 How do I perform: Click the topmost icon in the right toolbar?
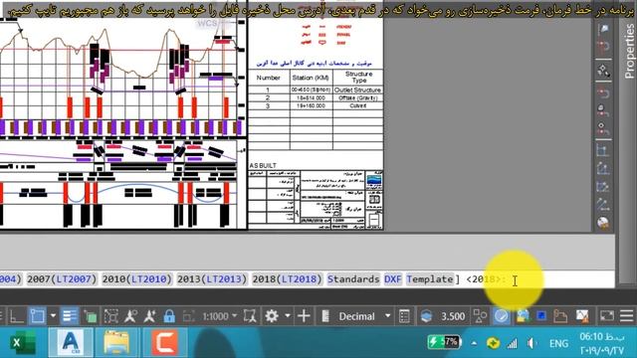pos(603,29)
